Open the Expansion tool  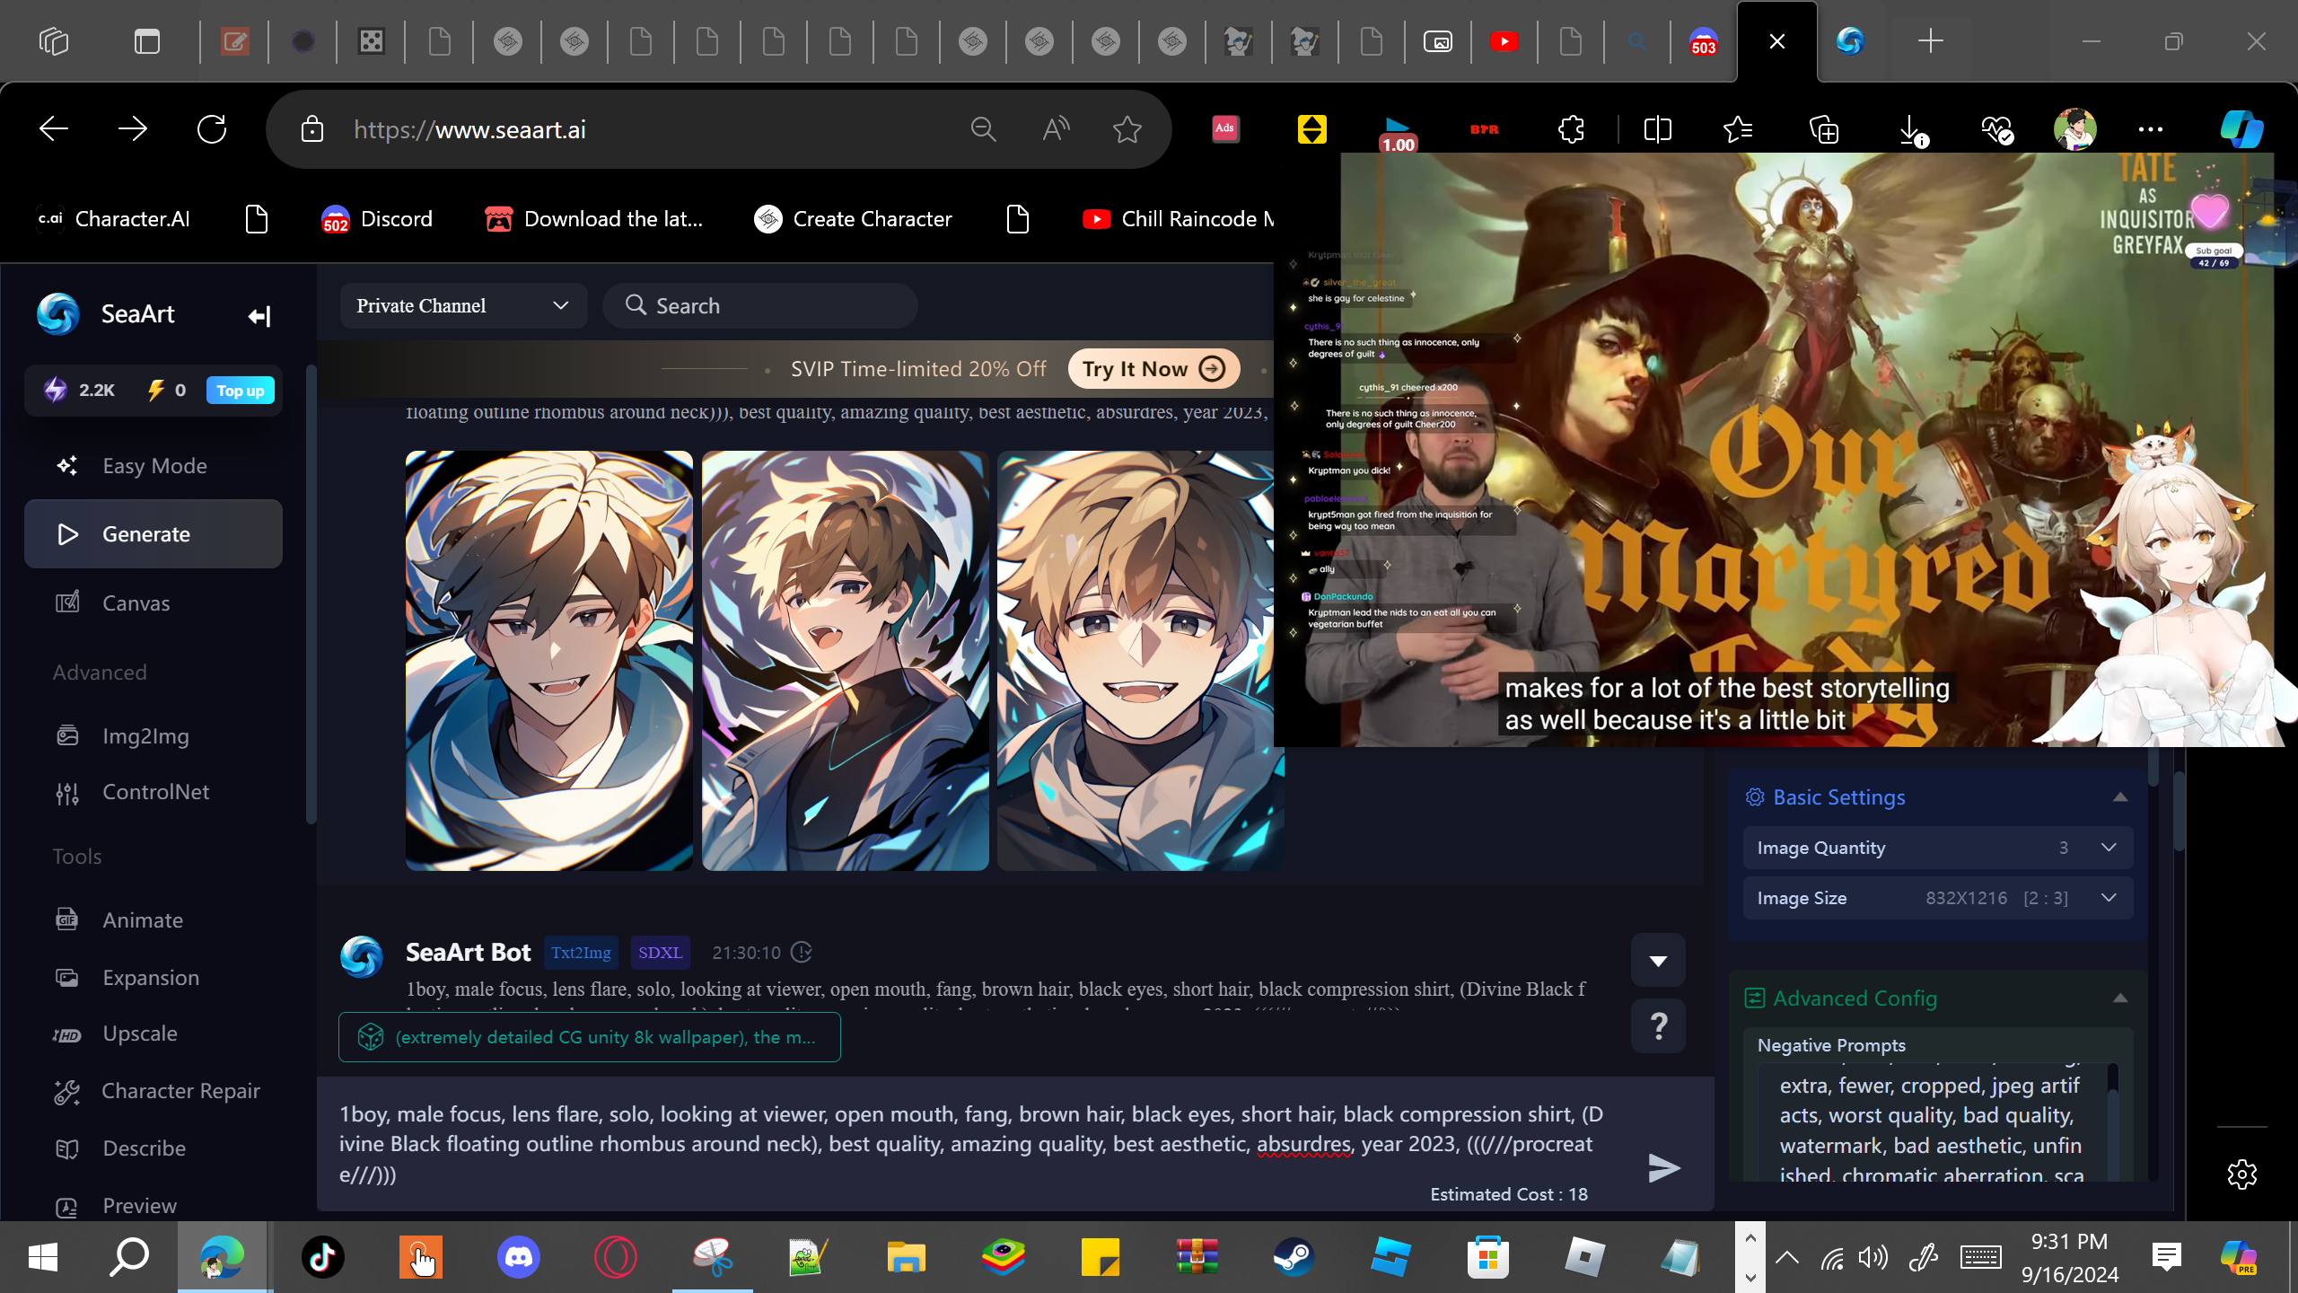153,978
